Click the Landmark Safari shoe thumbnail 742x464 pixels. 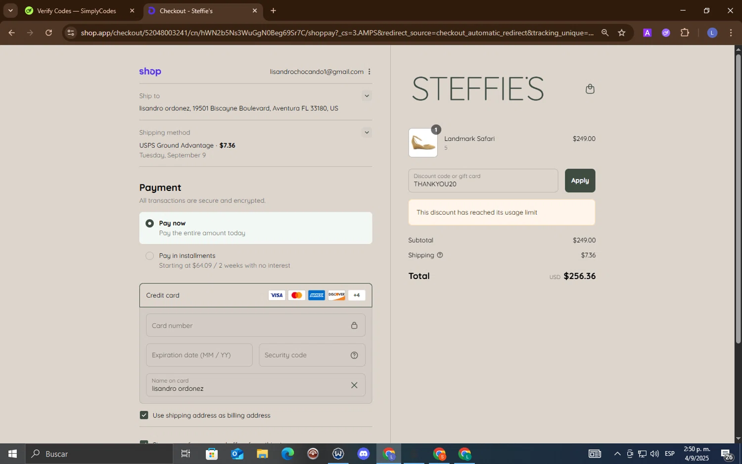423,143
